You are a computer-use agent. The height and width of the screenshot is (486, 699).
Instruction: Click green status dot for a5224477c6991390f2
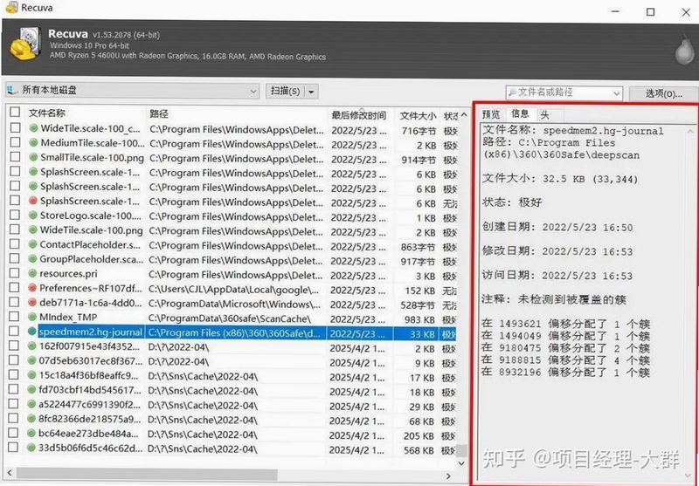click(31, 405)
